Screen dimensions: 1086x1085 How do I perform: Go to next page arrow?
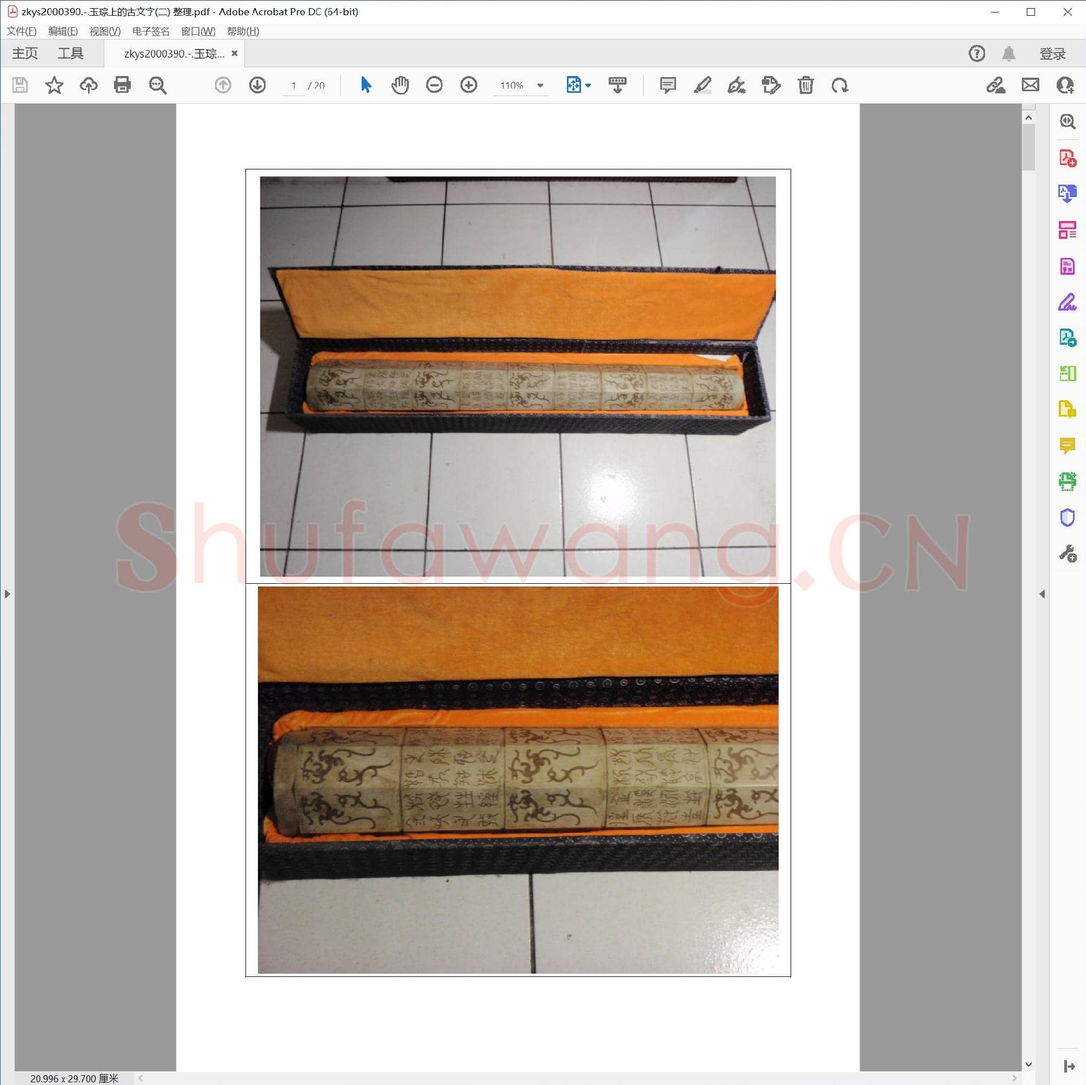click(x=257, y=85)
